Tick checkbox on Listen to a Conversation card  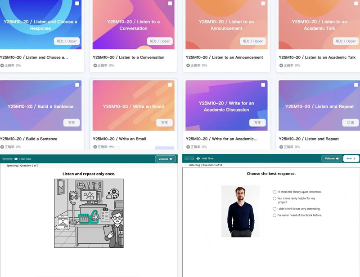pos(170,3)
